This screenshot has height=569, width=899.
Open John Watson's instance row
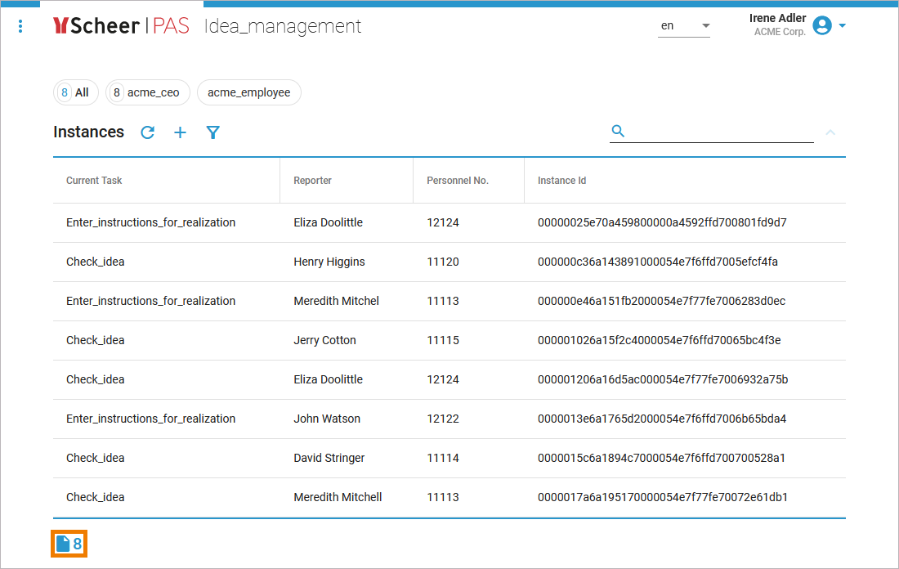327,419
